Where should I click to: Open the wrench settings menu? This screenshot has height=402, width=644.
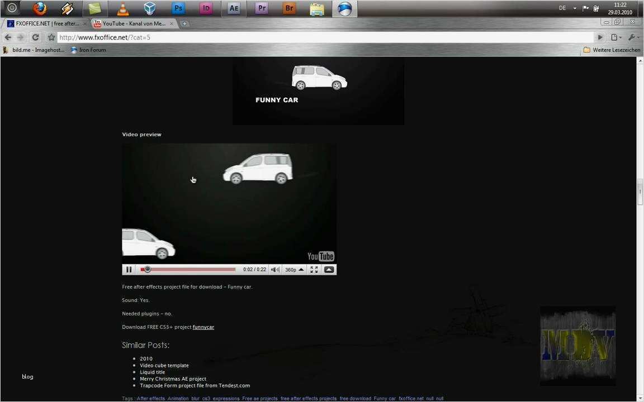coord(633,37)
